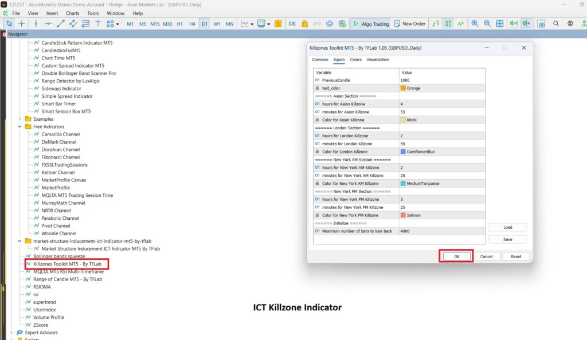Toggle chart auto scroll to end
The height and width of the screenshot is (340, 587).
coord(513,23)
